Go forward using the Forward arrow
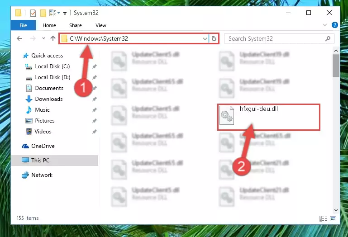The height and width of the screenshot is (237, 348). 33,38
